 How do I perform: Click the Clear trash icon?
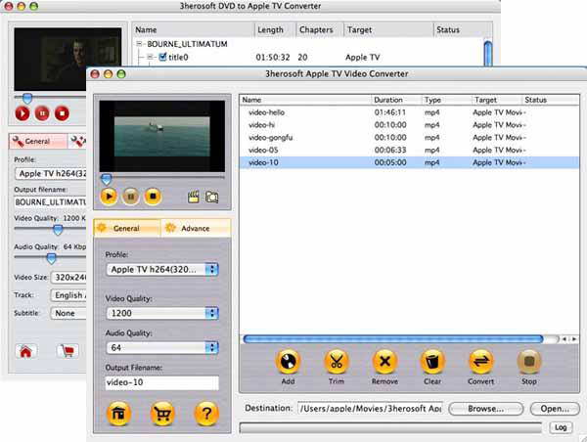click(432, 363)
